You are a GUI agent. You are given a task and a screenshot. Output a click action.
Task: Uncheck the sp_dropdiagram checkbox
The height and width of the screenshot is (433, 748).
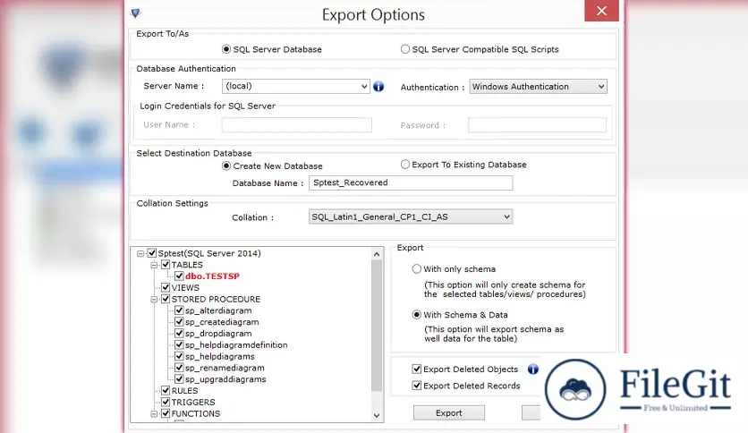[179, 334]
